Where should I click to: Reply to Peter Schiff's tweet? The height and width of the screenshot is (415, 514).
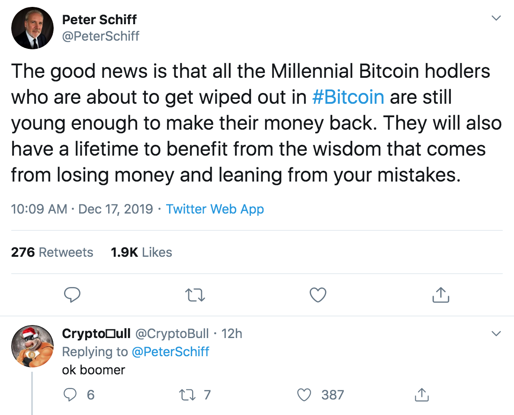[x=72, y=295]
